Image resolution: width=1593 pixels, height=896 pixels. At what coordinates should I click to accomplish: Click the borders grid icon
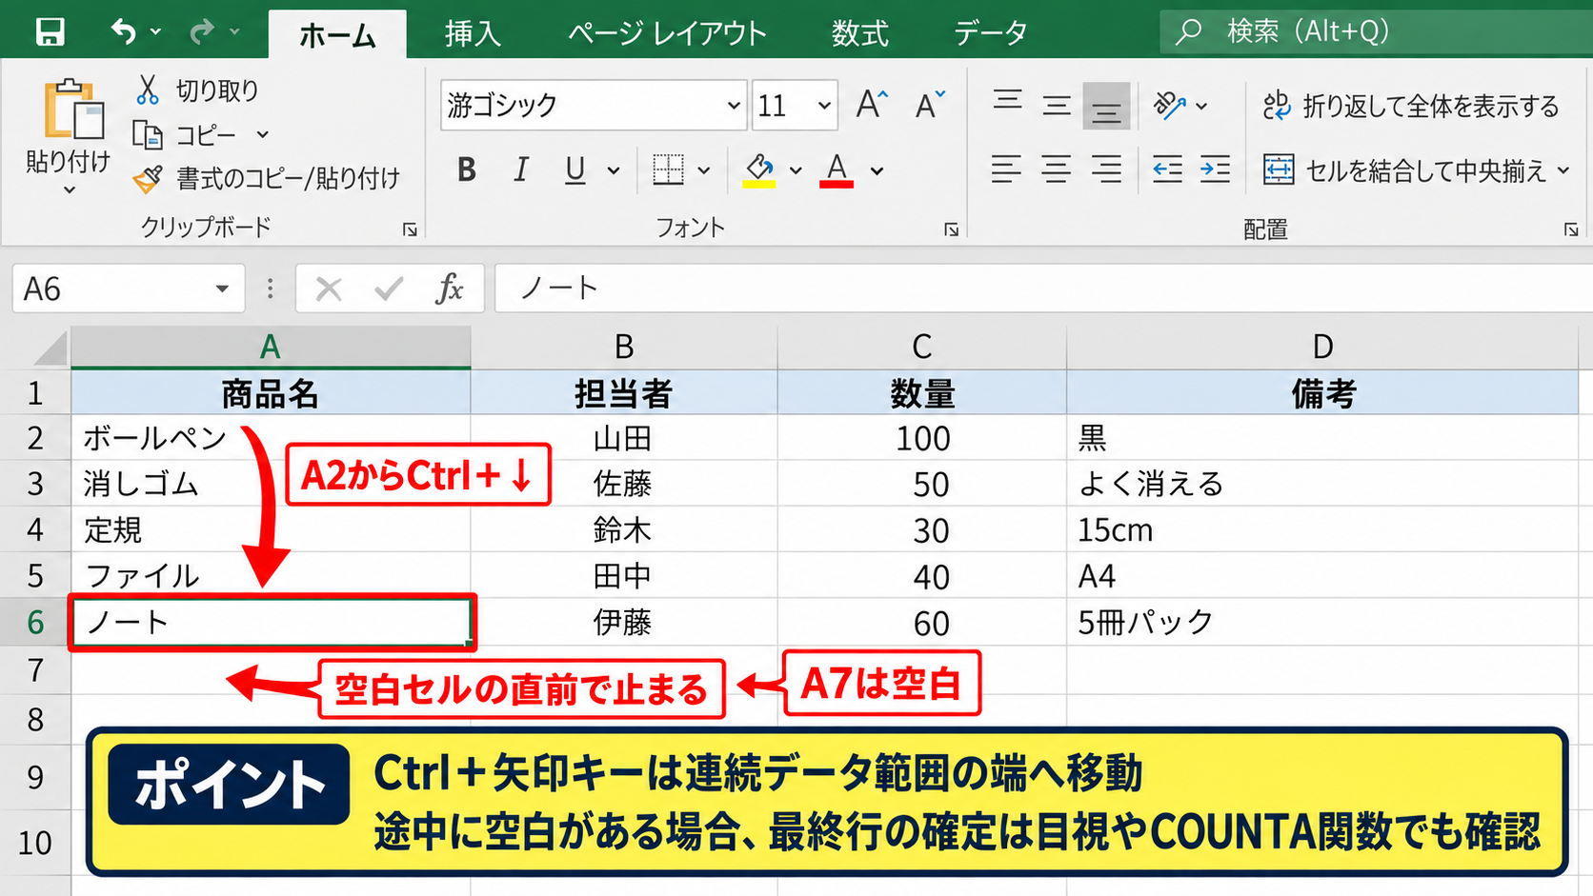(x=668, y=169)
